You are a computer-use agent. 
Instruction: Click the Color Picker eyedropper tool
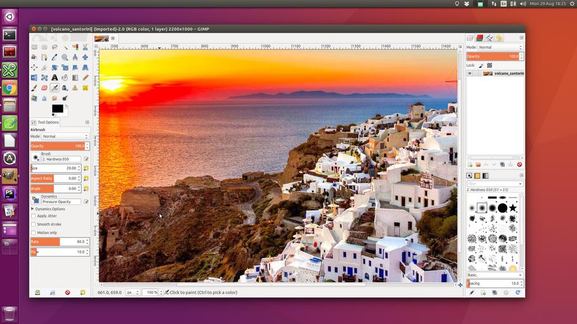(55, 58)
